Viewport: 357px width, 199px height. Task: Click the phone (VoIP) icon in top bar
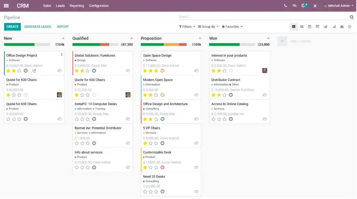285,6
